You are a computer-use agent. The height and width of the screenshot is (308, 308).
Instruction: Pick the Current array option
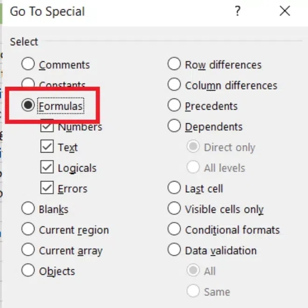coord(28,250)
